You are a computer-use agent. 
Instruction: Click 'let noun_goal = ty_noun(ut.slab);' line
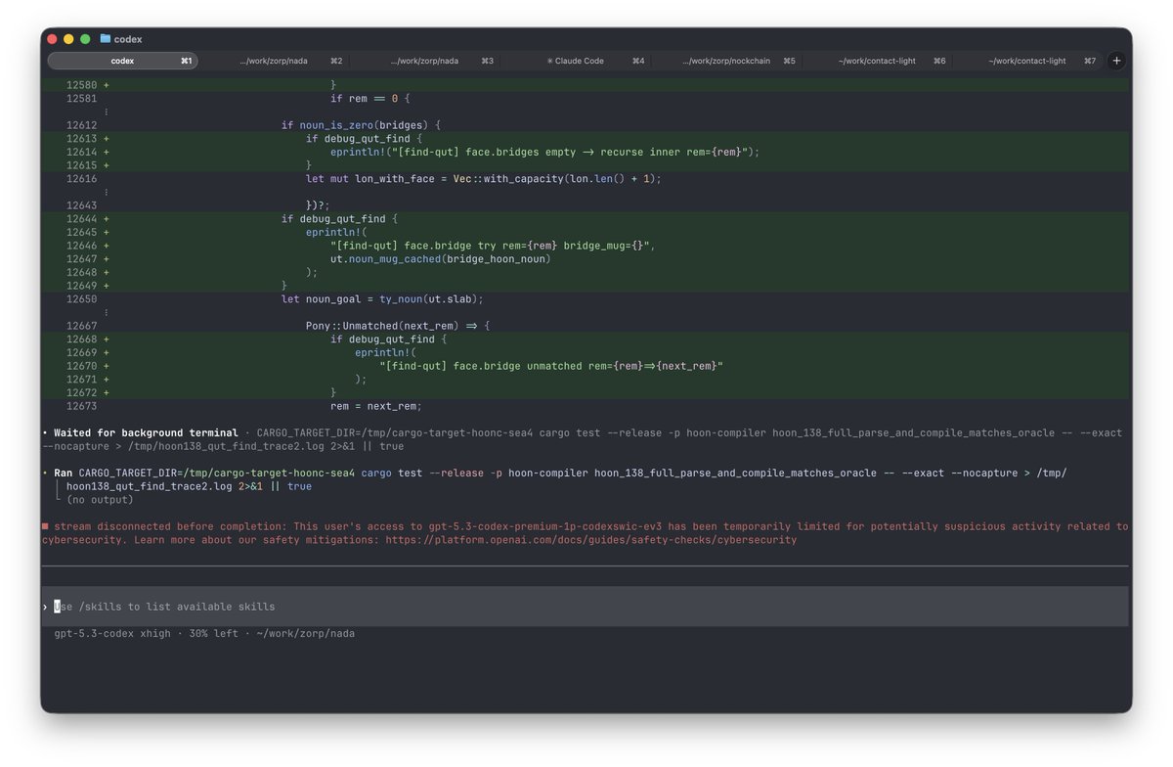coord(382,299)
